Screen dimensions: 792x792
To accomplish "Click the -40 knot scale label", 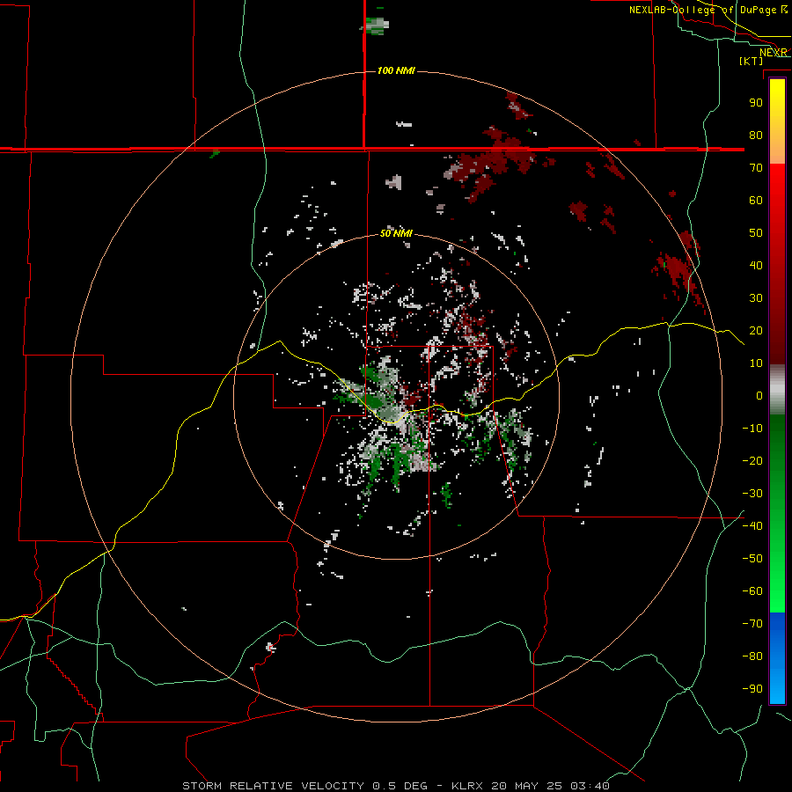I will point(752,526).
